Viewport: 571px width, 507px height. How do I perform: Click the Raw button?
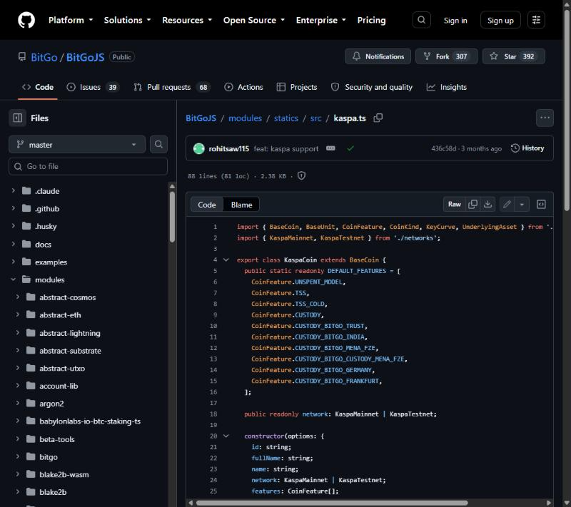(454, 205)
